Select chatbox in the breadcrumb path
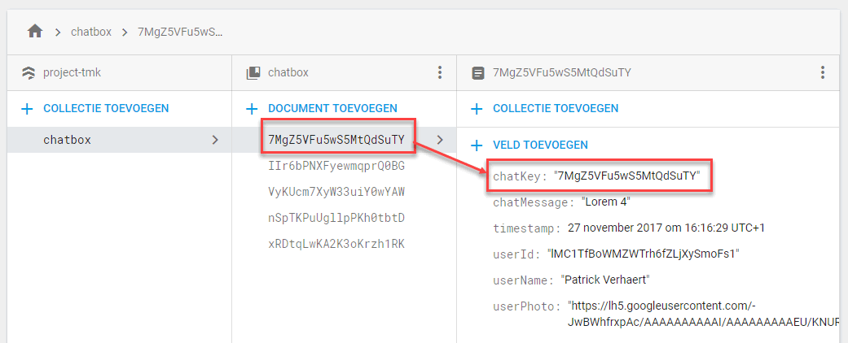 pyautogui.click(x=90, y=32)
